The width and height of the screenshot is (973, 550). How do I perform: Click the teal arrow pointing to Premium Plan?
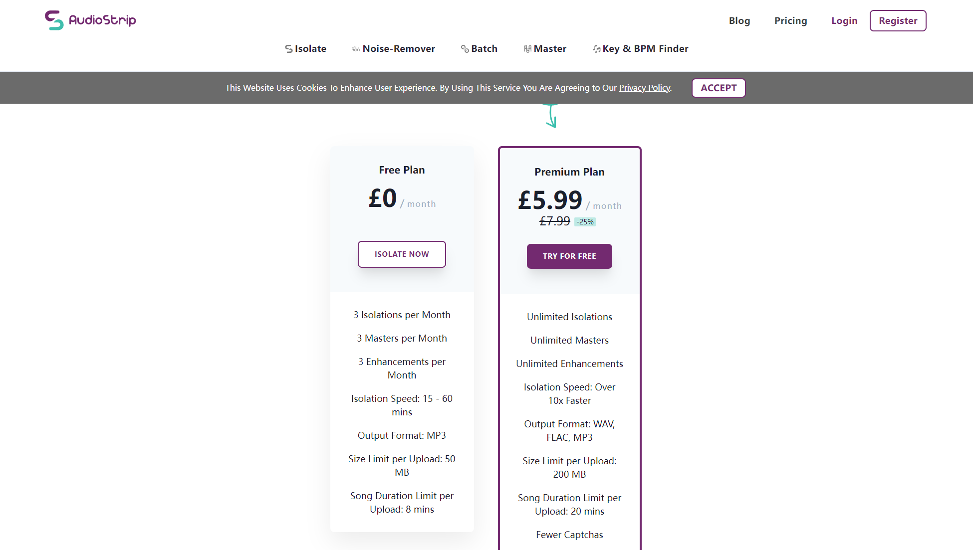coord(551,116)
